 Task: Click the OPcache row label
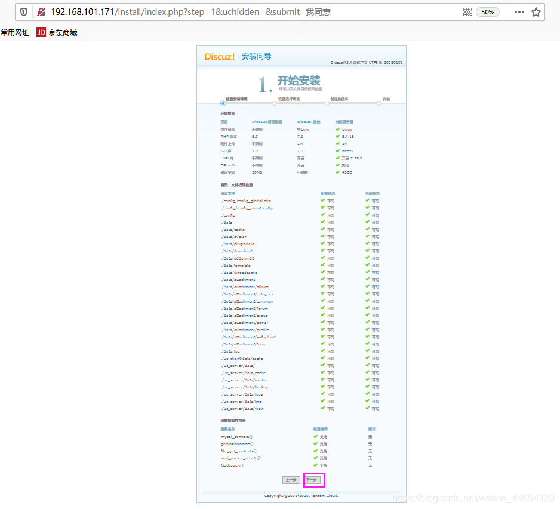(229, 165)
